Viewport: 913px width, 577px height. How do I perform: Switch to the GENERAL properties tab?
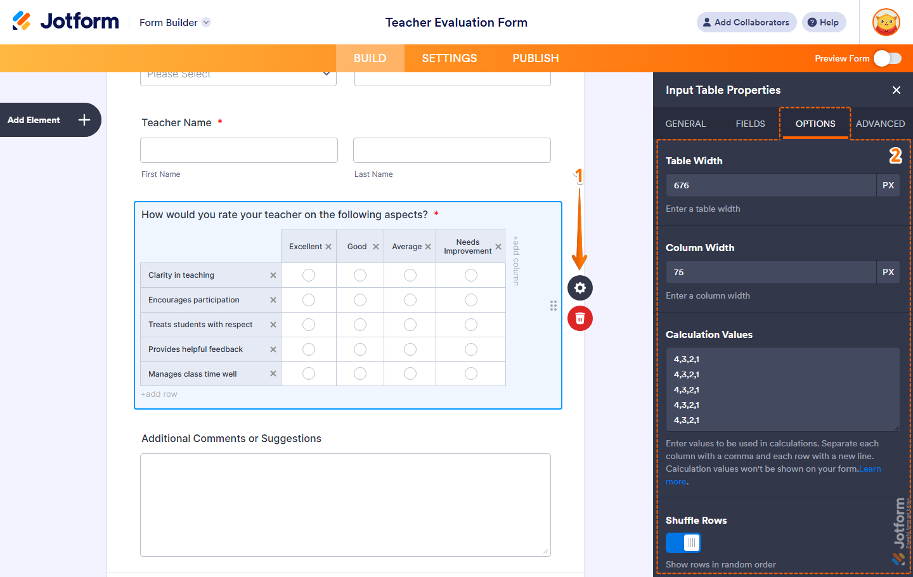pyautogui.click(x=685, y=124)
